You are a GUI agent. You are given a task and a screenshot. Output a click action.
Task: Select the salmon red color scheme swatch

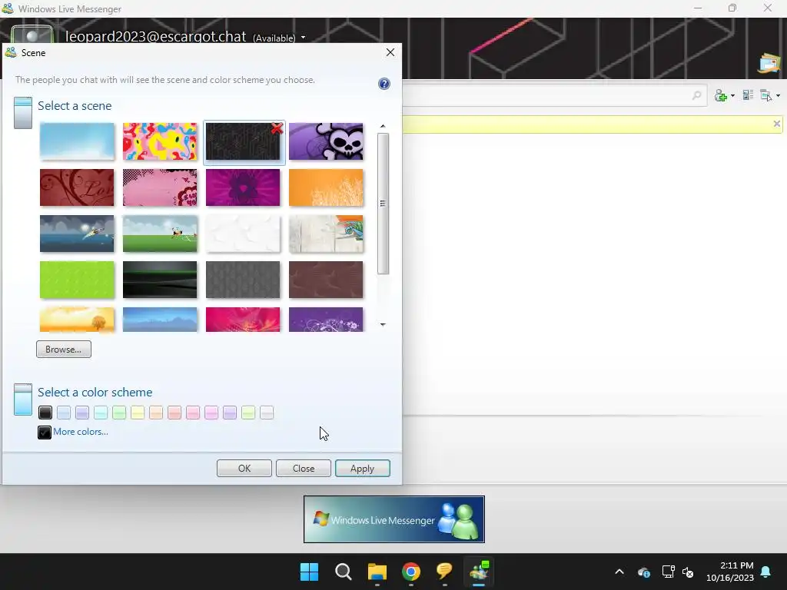point(174,413)
